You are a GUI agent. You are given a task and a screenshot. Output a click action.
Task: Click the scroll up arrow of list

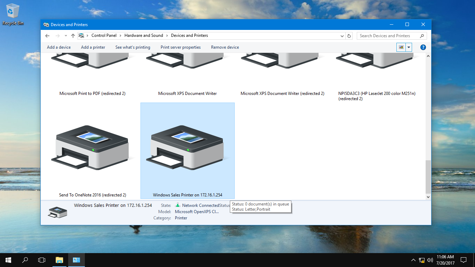click(428, 56)
